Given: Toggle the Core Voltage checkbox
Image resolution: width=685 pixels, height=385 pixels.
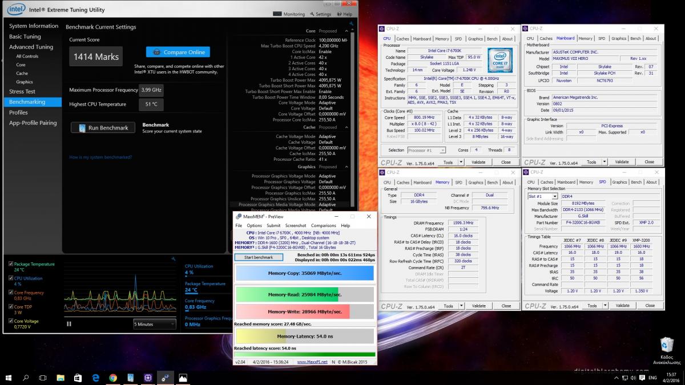Looking at the screenshot, I should (11, 321).
